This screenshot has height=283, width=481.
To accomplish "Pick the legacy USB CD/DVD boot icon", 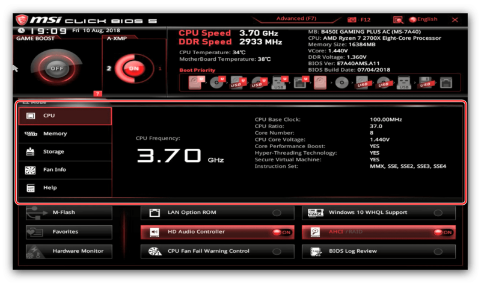I will tap(384, 82).
